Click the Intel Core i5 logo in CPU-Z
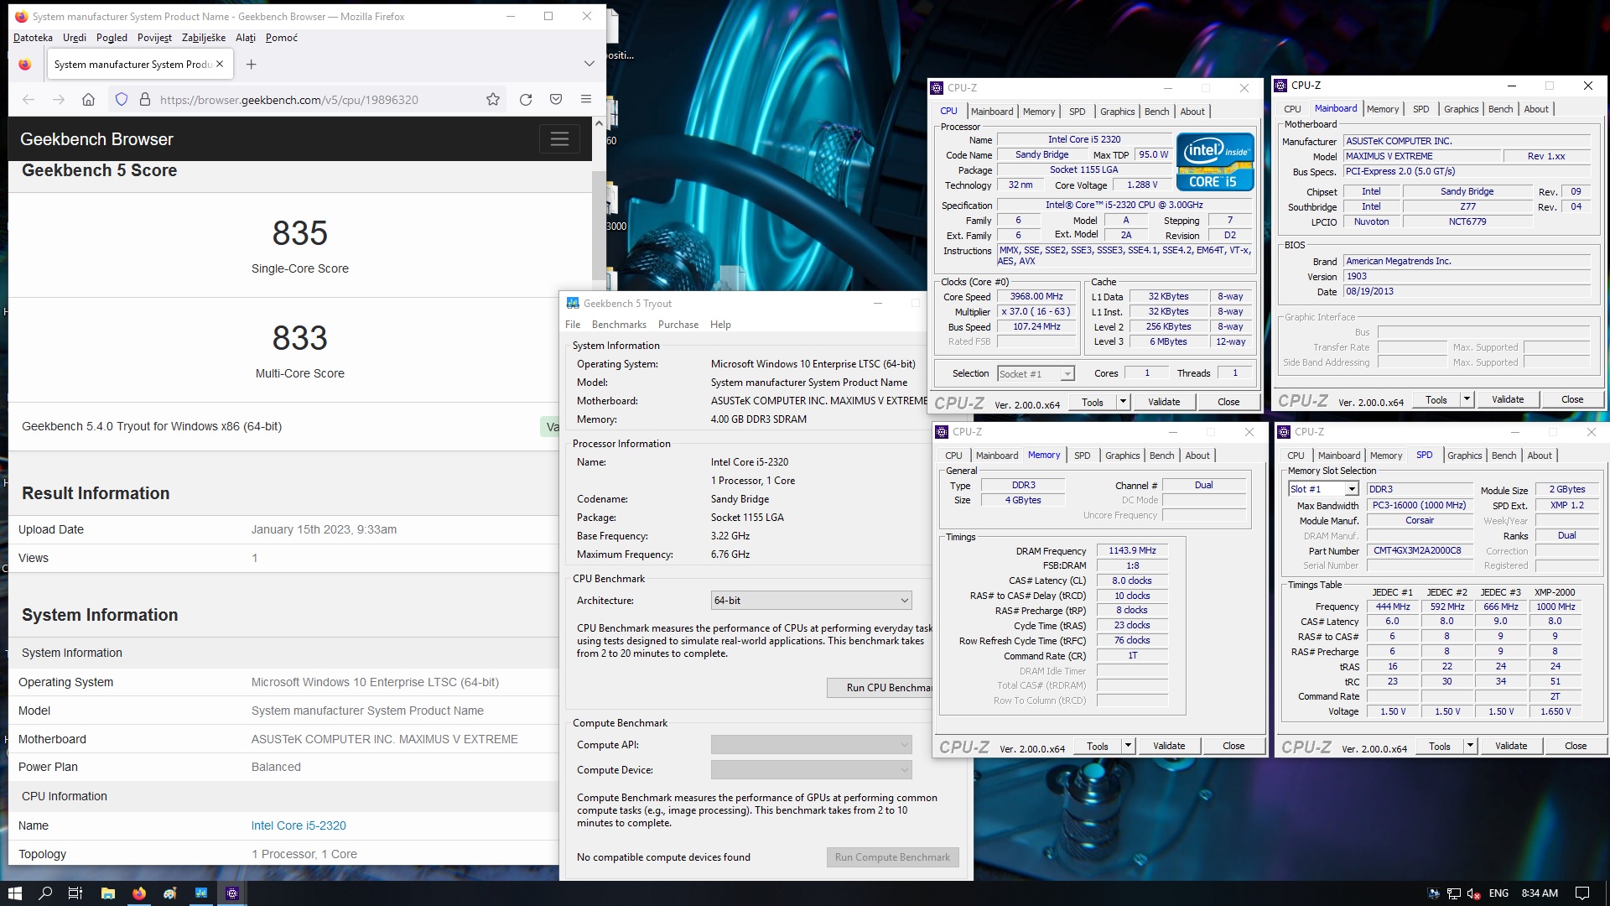1610x906 pixels. pos(1215,162)
